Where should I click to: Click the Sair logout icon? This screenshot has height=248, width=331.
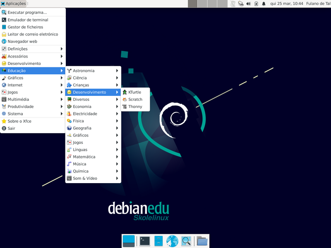(x=4, y=129)
